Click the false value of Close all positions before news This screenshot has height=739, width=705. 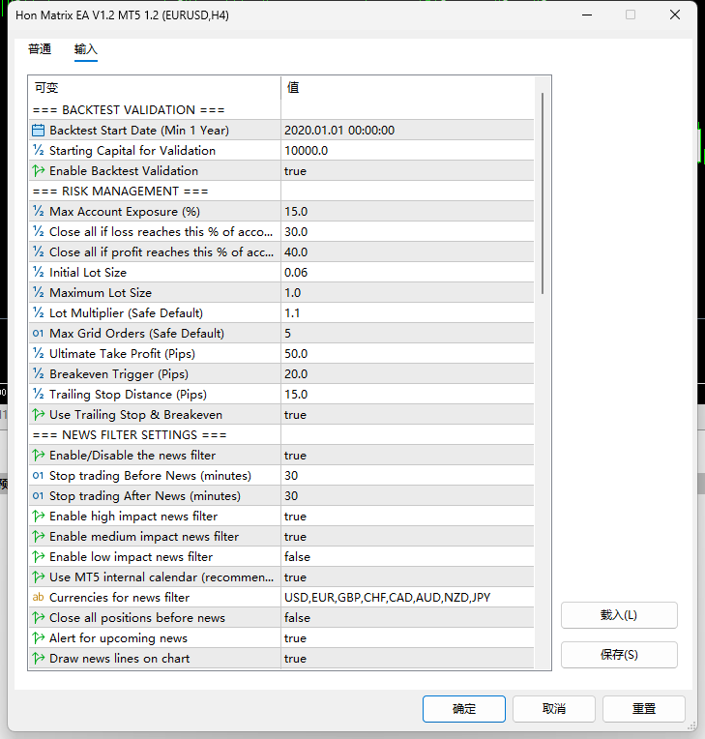click(297, 617)
